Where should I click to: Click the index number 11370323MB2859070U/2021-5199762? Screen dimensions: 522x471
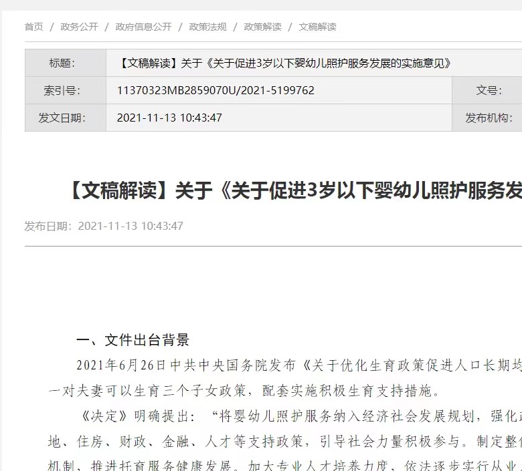215,90
